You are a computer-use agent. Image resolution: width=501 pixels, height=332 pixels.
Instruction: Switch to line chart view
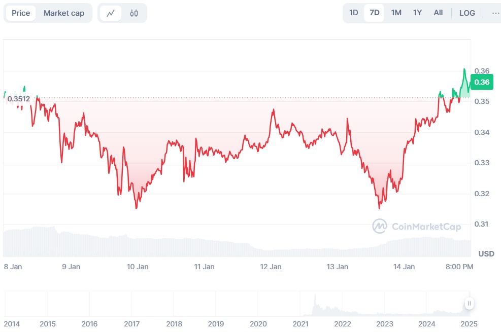[111, 13]
